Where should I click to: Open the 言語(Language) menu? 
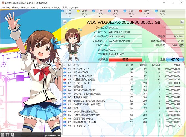[x=70, y=7]
